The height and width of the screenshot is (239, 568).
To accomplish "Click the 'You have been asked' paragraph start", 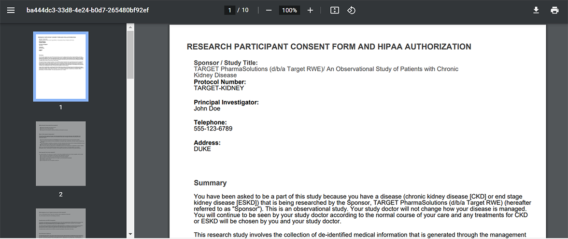I will pos(220,197).
